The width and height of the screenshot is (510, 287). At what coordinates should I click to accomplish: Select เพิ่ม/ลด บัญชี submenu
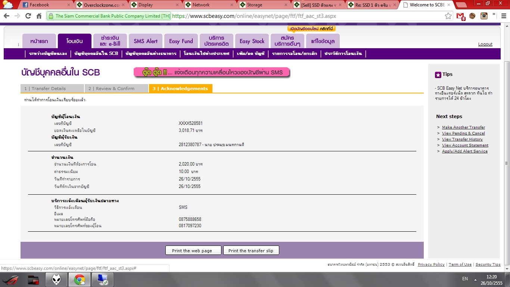pos(251,53)
